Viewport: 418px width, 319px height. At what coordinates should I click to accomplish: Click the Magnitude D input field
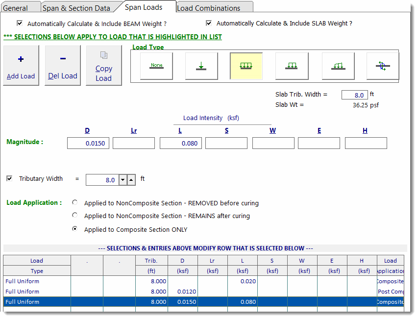pos(88,143)
